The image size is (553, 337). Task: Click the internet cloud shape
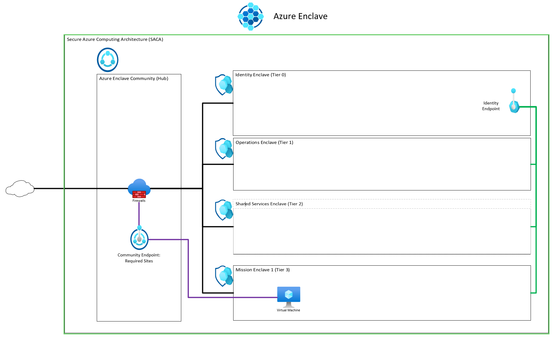pyautogui.click(x=20, y=188)
